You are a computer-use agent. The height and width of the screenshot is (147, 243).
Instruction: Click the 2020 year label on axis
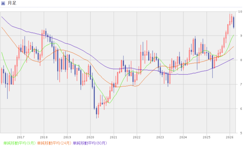90,137
